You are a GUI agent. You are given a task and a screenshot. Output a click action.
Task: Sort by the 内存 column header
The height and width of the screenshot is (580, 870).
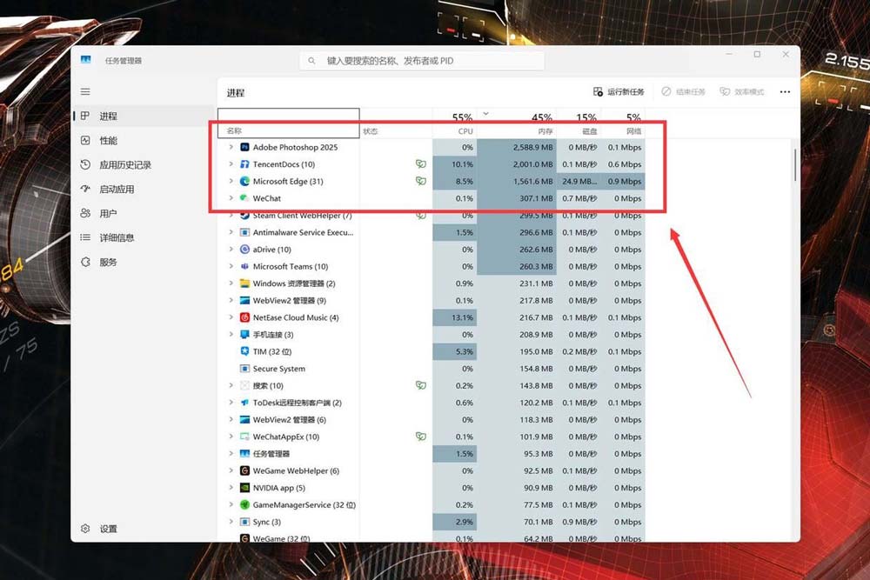[517, 123]
